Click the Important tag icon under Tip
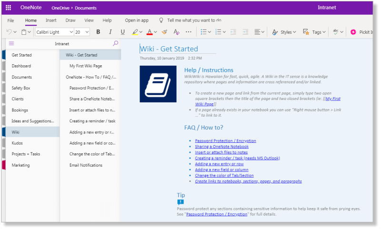The height and width of the screenshot is (230, 381). tap(180, 202)
